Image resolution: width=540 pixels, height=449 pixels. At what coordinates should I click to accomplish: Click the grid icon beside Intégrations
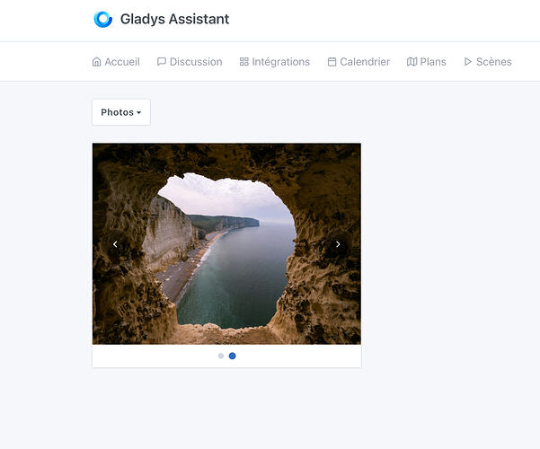click(x=243, y=62)
